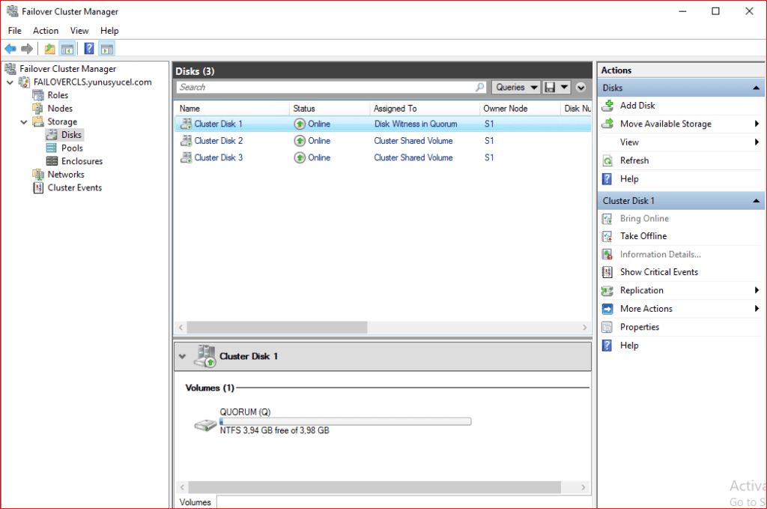
Task: Expand the search options chevron button
Action: tap(580, 88)
